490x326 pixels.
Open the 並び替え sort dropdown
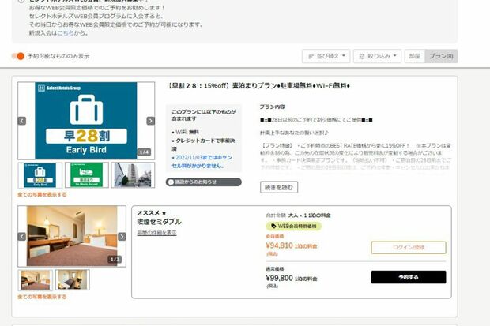click(x=326, y=56)
